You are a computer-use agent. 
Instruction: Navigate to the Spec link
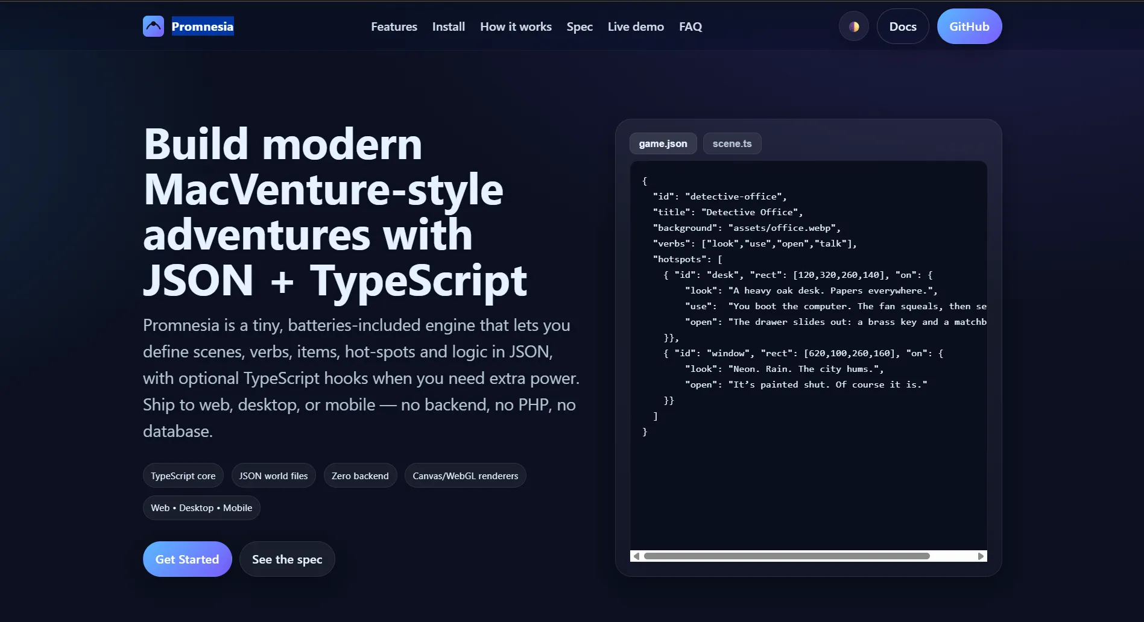coord(579,27)
